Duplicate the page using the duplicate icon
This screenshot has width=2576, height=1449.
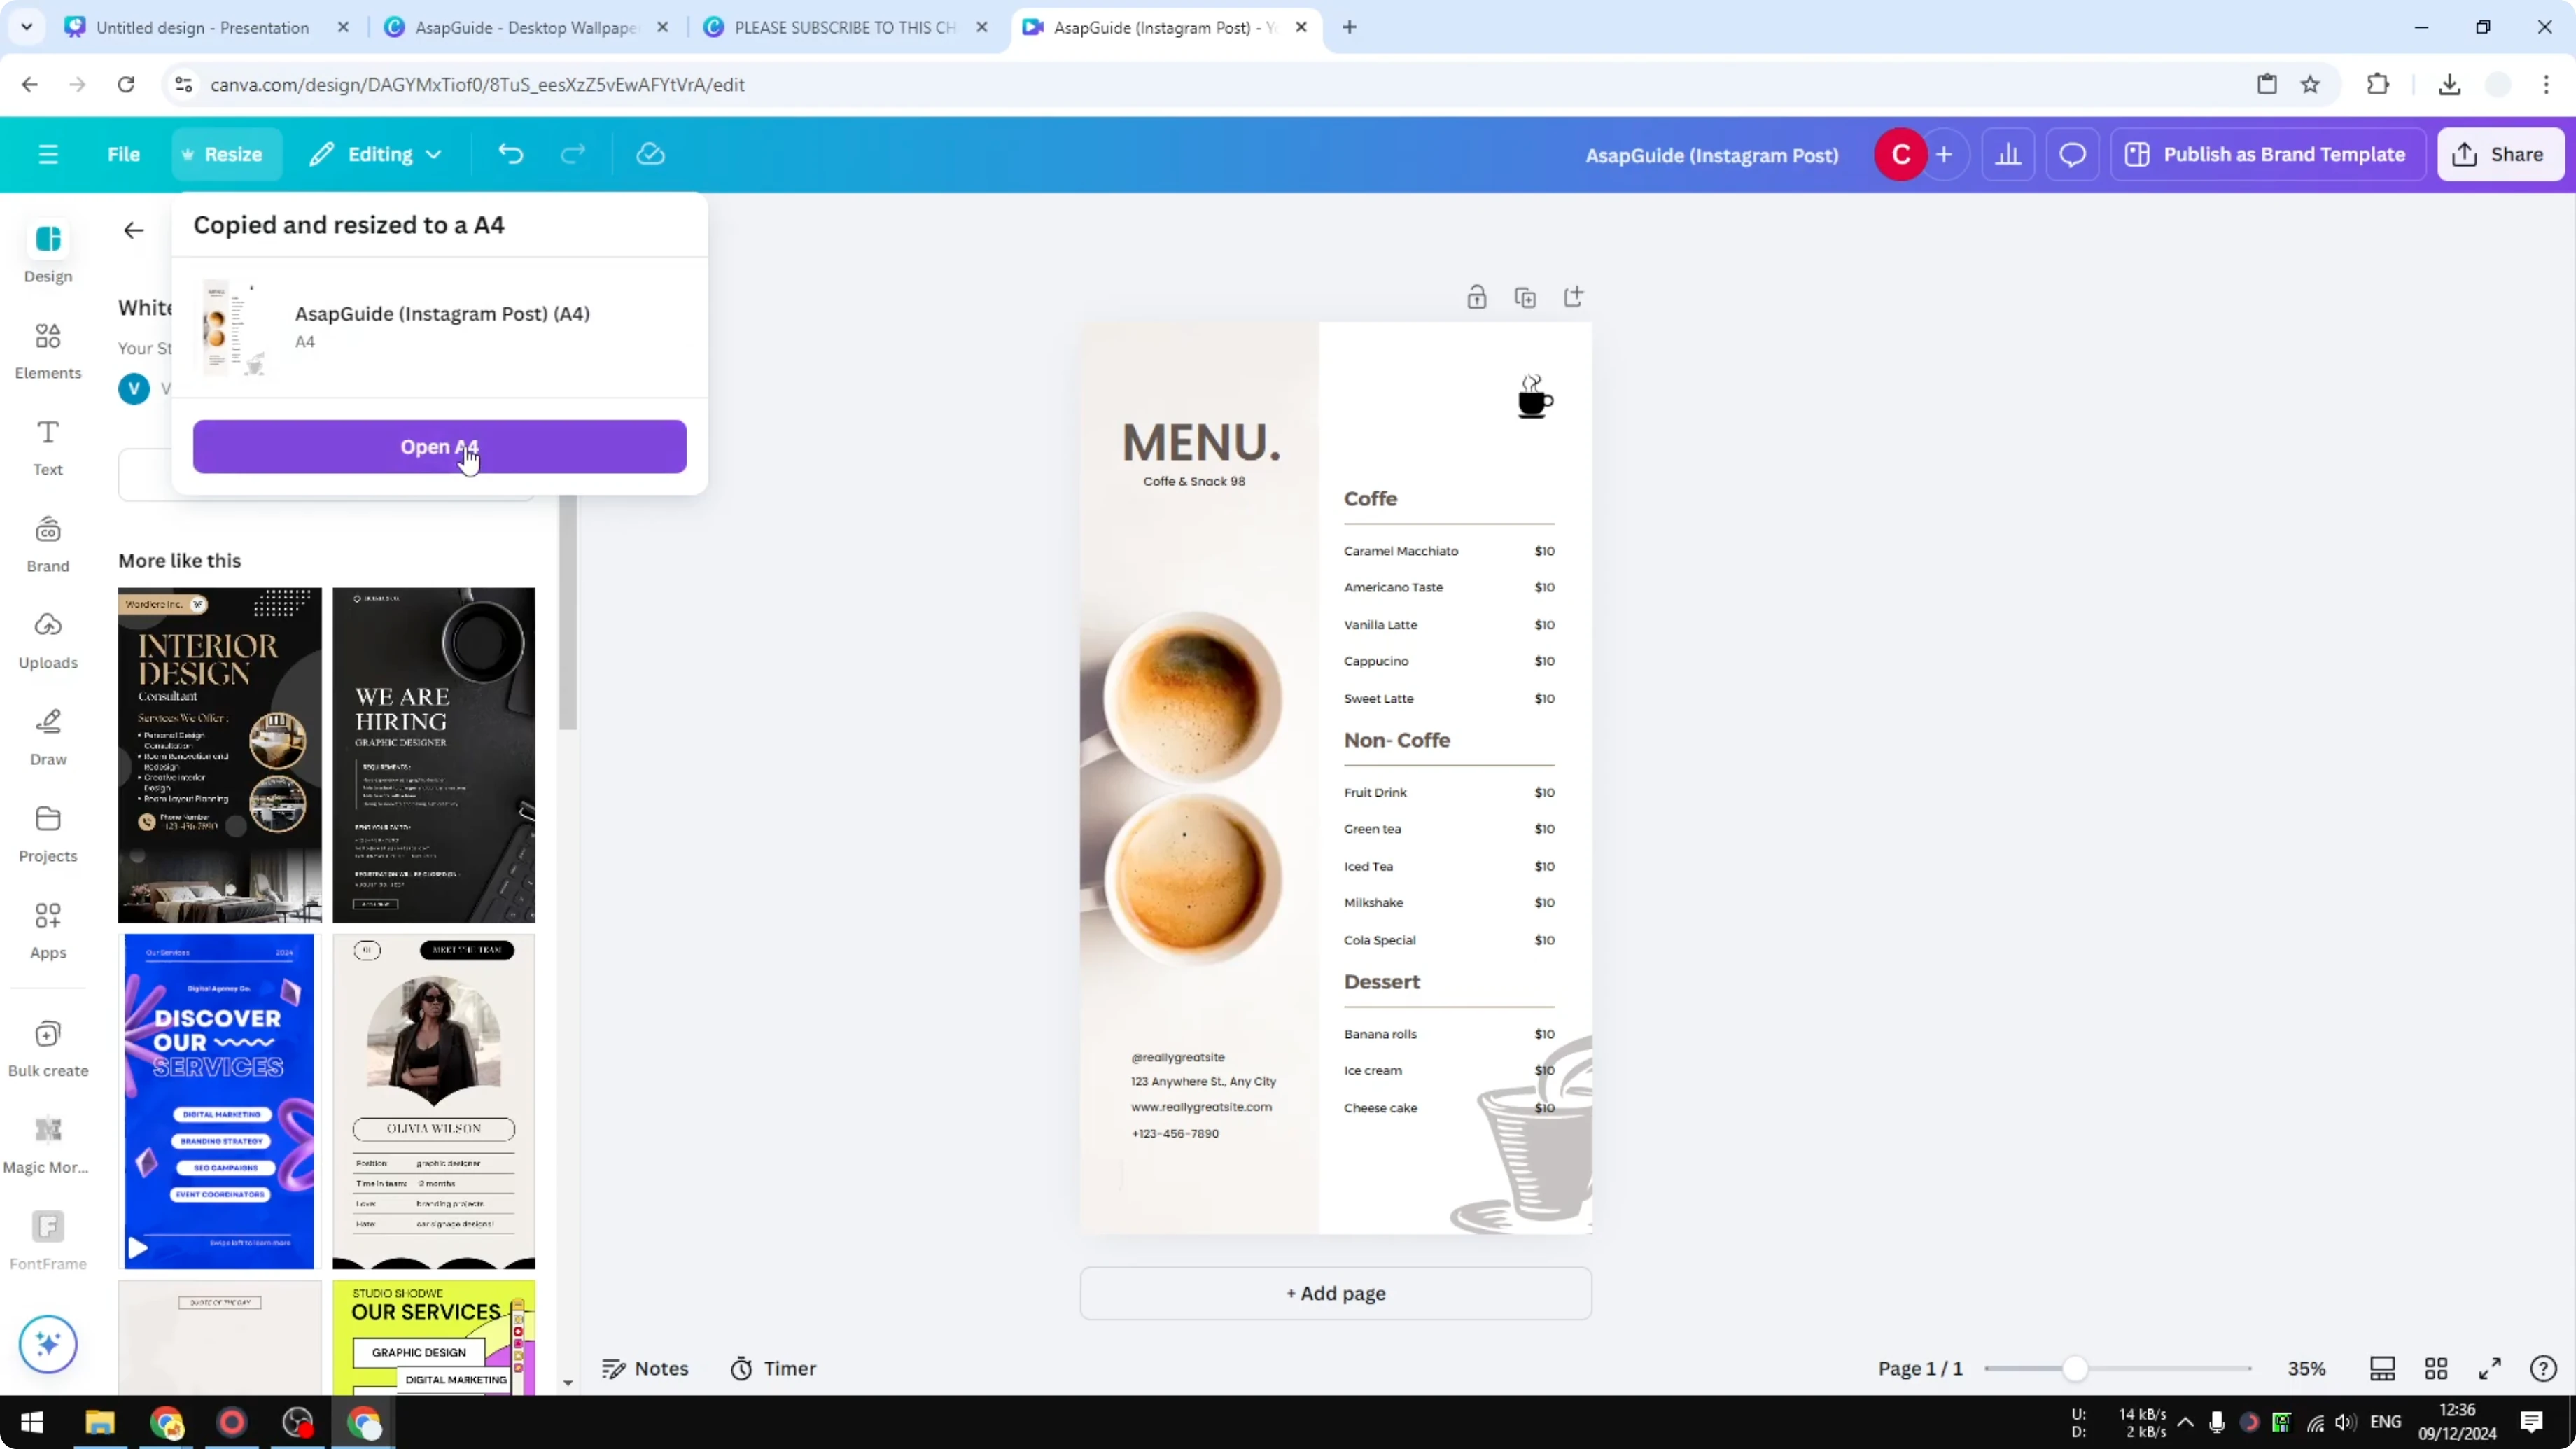tap(1525, 297)
